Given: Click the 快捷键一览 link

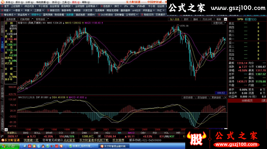Looking at the screenshot, I should coord(31,140).
